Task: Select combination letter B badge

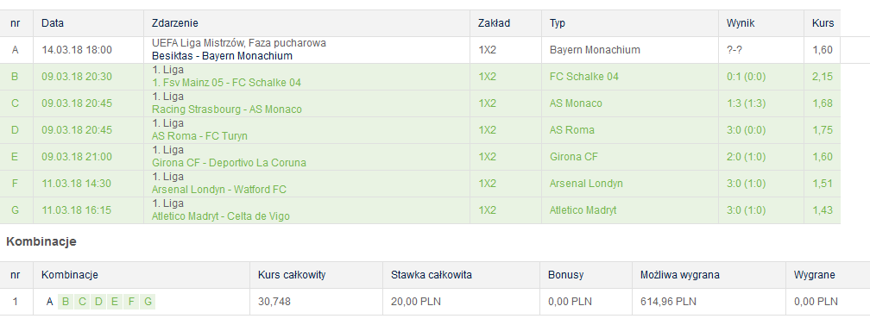Action: 66,302
